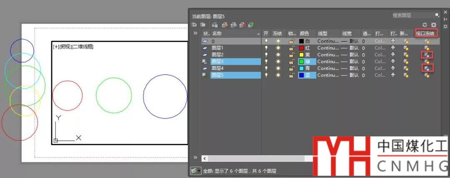This screenshot has width=450, height=178.
Task: Select the 图层4 layer name
Action: pos(217,68)
